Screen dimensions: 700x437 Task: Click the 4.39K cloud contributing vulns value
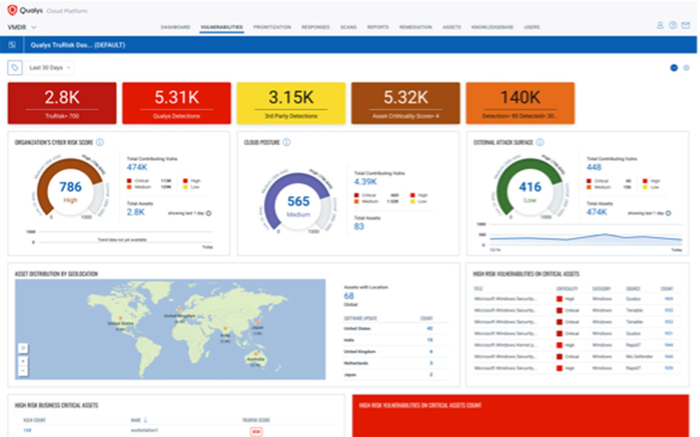click(365, 182)
